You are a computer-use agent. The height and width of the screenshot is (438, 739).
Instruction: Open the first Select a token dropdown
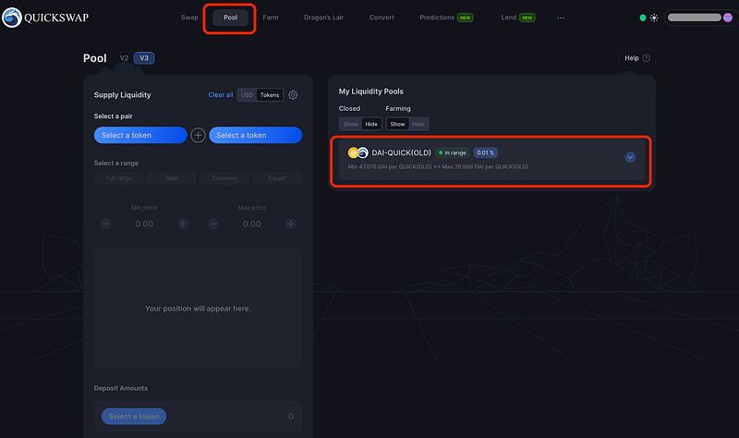click(x=140, y=135)
